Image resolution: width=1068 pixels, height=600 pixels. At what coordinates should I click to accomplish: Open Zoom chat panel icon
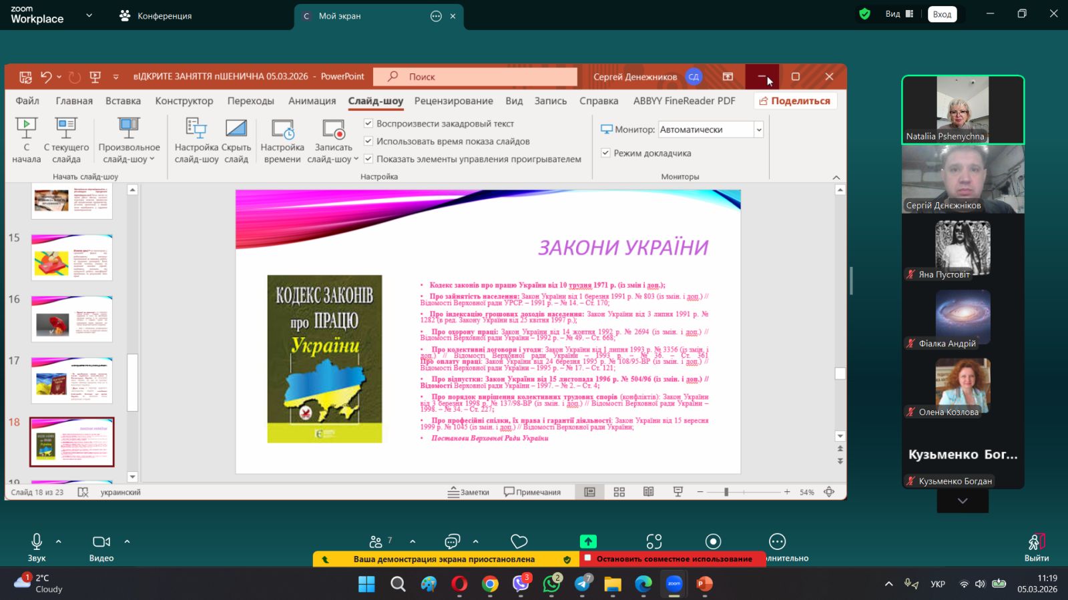[453, 541]
